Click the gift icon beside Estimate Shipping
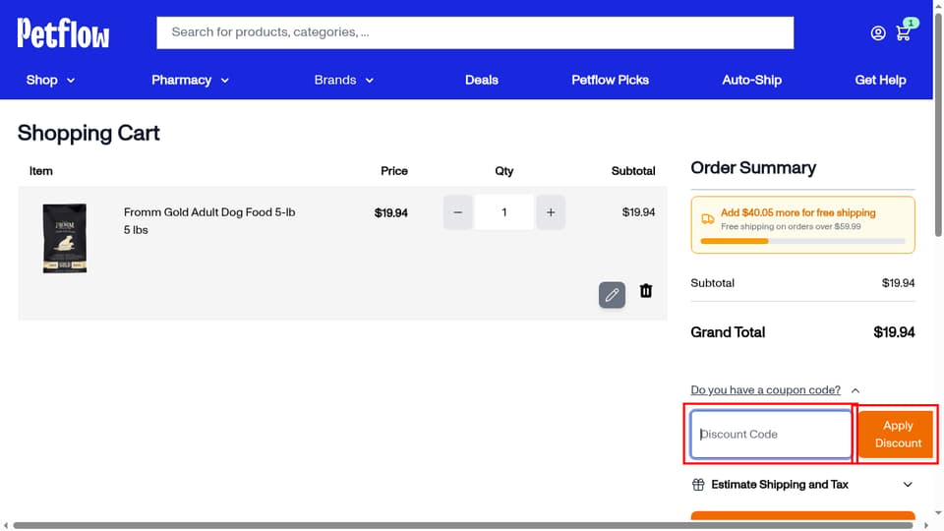The image size is (944, 531). pos(698,485)
